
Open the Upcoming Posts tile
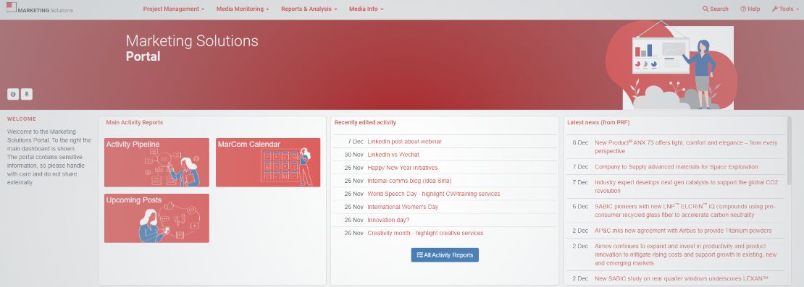156,218
